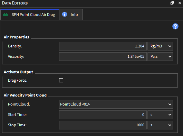Open the Stop Time unit dropdown
Screen dimensions: 183x136
pyautogui.click(x=160, y=125)
